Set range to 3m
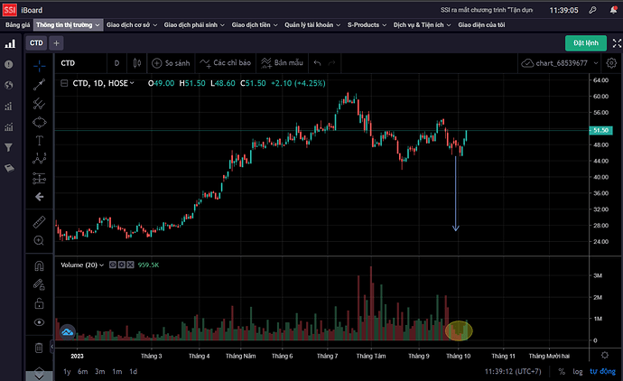The width and height of the screenshot is (623, 381). click(99, 371)
